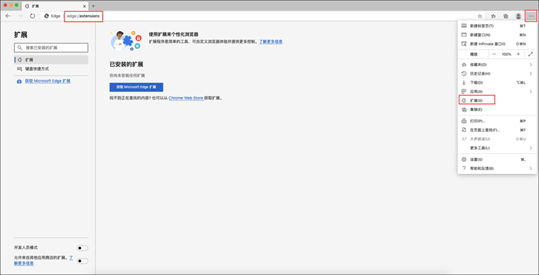Choose 新建 InPrivate 窗口 from the menu
The height and width of the screenshot is (275, 539).
[489, 44]
